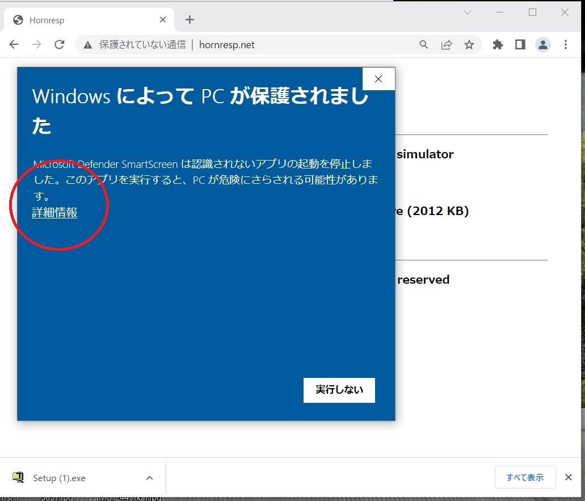The height and width of the screenshot is (501, 585).
Task: Open the Chrome profile avatar
Action: pyautogui.click(x=543, y=45)
